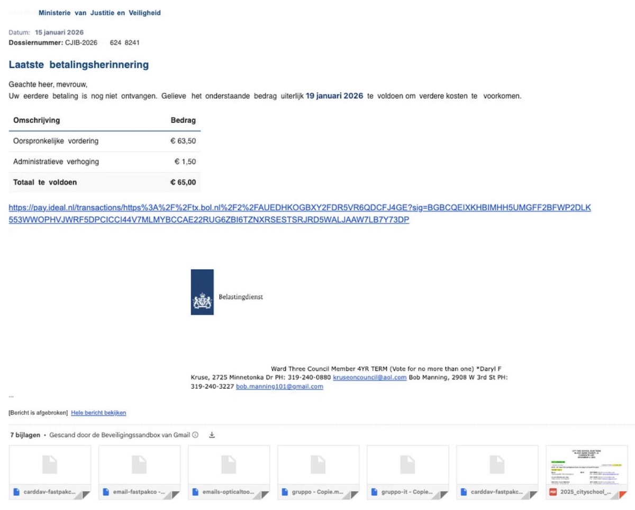The height and width of the screenshot is (510, 635).
Task: Open the 2025_cityschool PDF thumbnail preview
Action: (586, 465)
